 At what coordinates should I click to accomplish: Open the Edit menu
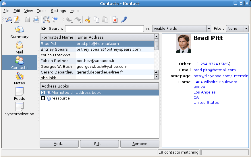pos(17,11)
